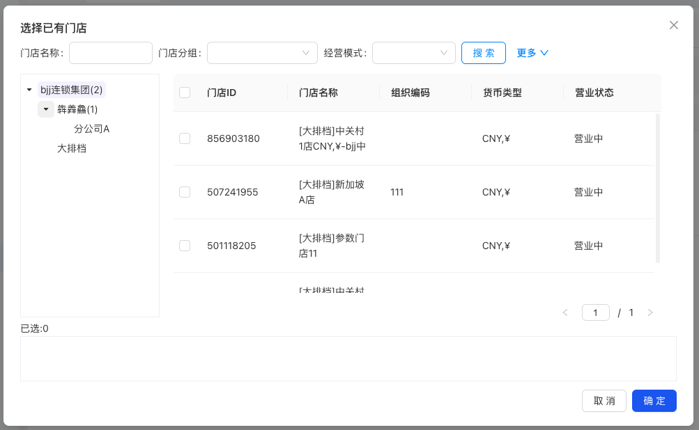The image size is (699, 430).
Task: Click the 货币类型 column header
Action: 502,93
